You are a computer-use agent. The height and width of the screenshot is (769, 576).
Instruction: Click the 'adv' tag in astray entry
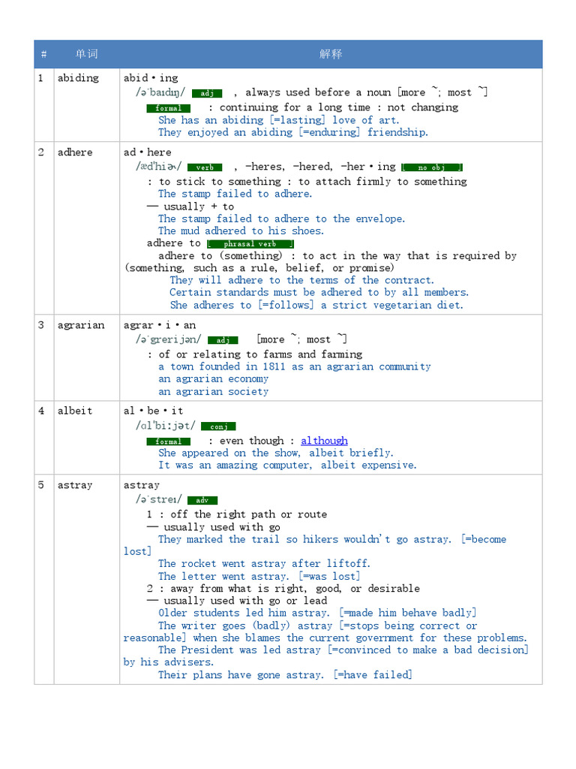tap(202, 500)
